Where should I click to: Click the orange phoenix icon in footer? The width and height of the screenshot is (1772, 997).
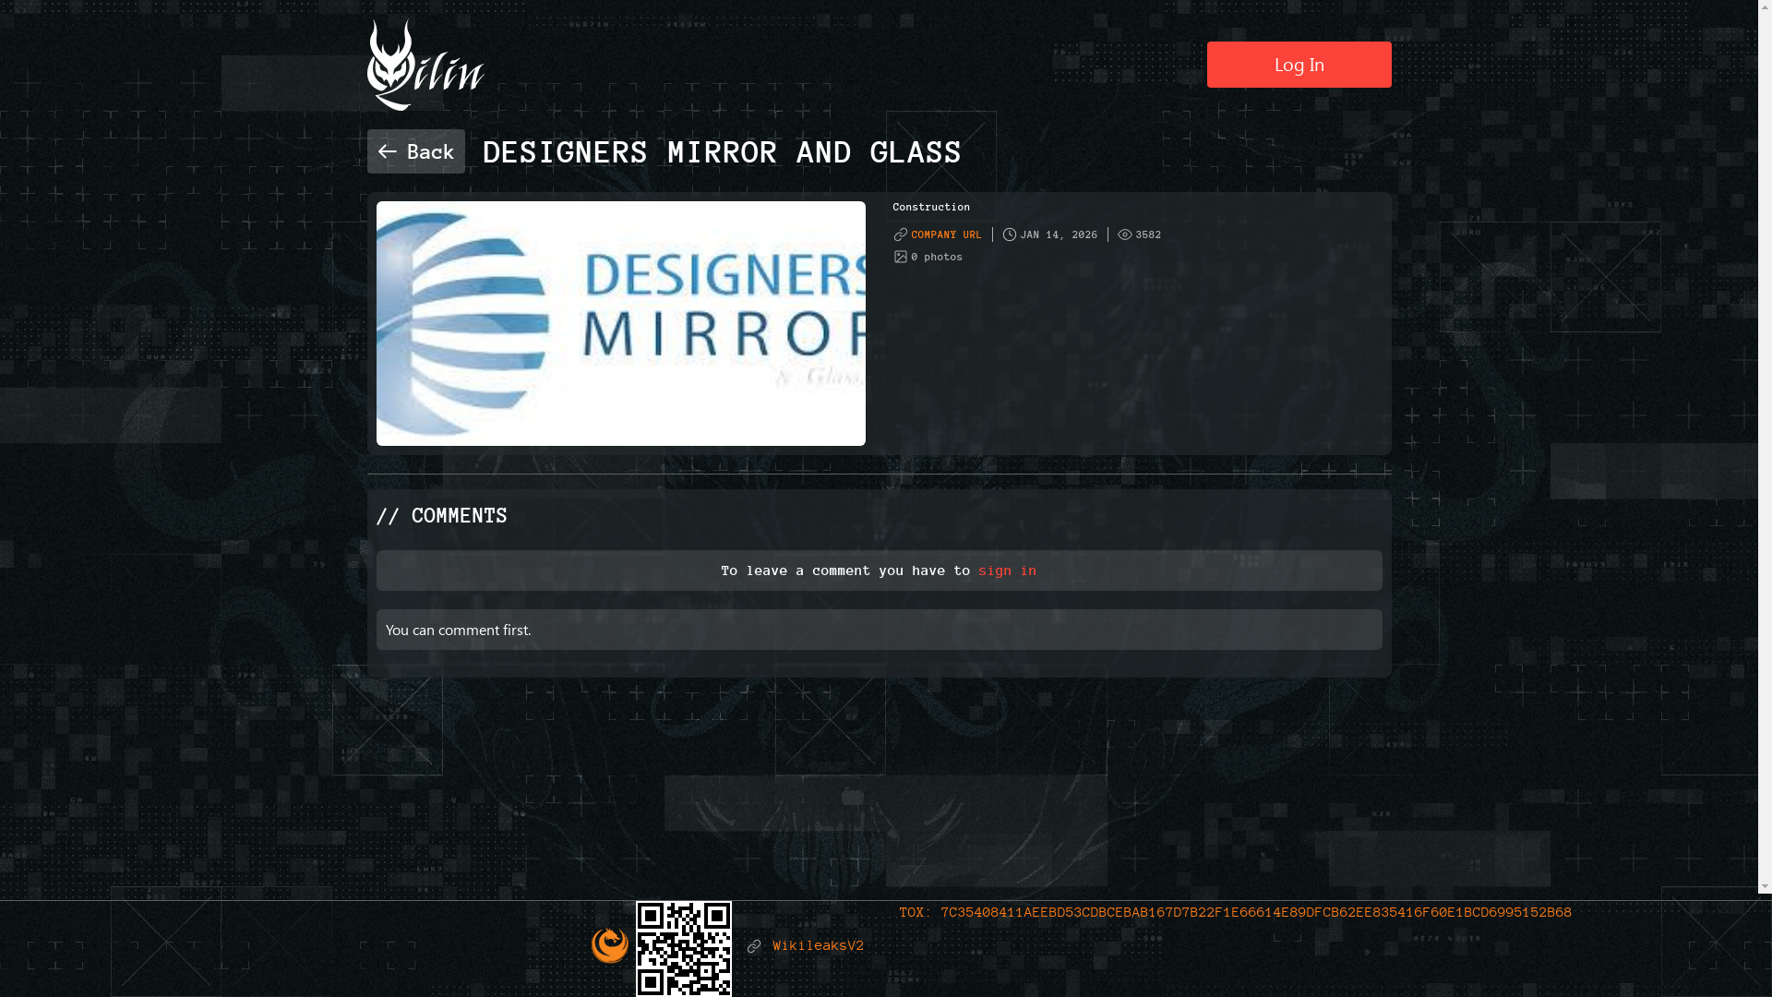(x=609, y=945)
